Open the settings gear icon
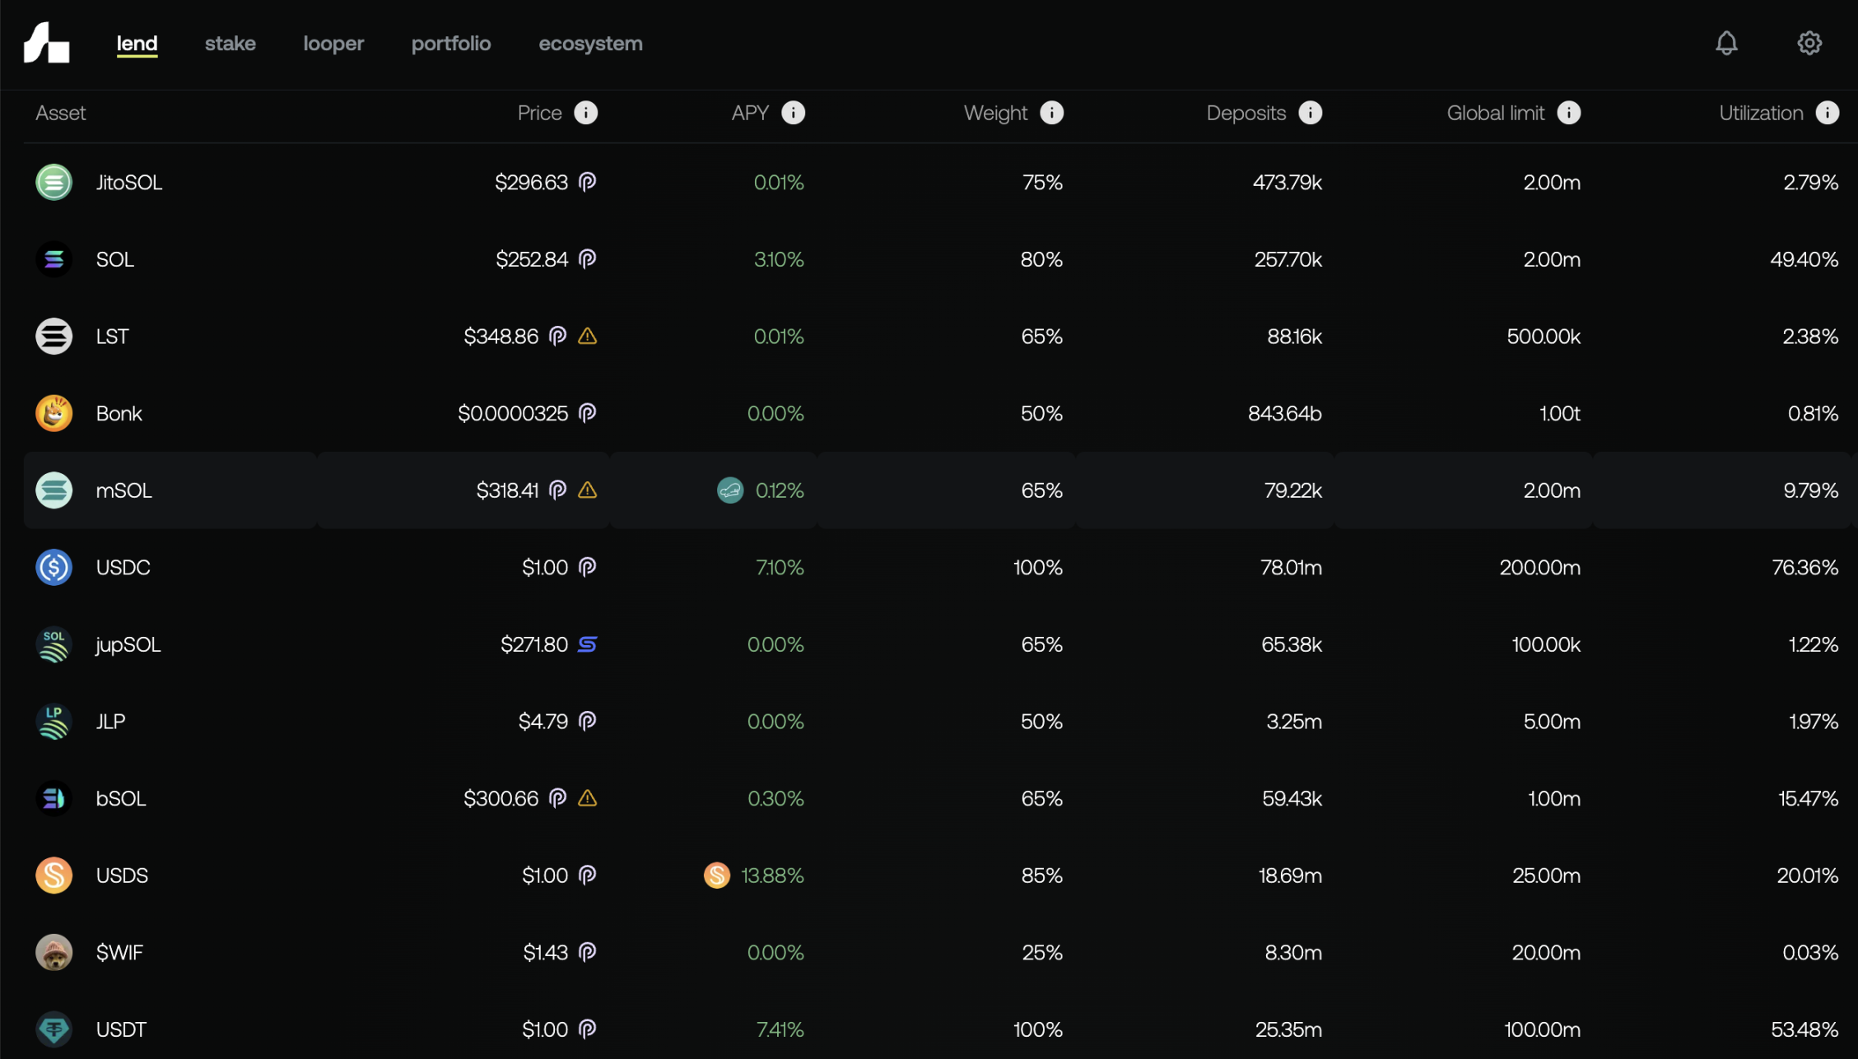Screen dimensions: 1858x1059 click(1809, 43)
